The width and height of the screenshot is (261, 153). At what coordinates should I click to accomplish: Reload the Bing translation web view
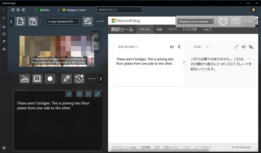(x=223, y=21)
